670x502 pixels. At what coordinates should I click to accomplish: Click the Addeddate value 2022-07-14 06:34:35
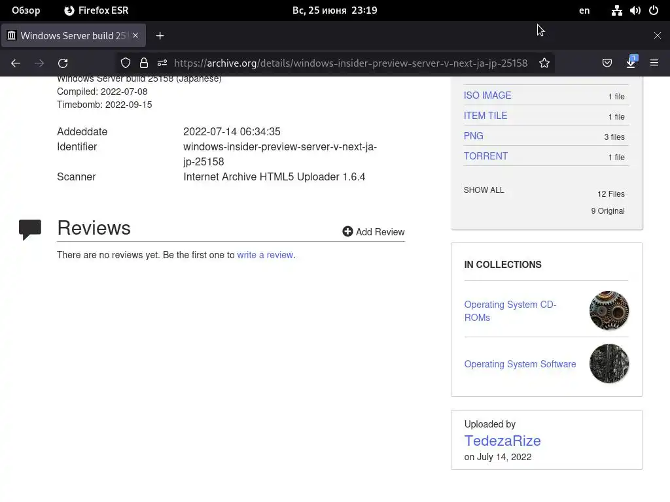(232, 131)
